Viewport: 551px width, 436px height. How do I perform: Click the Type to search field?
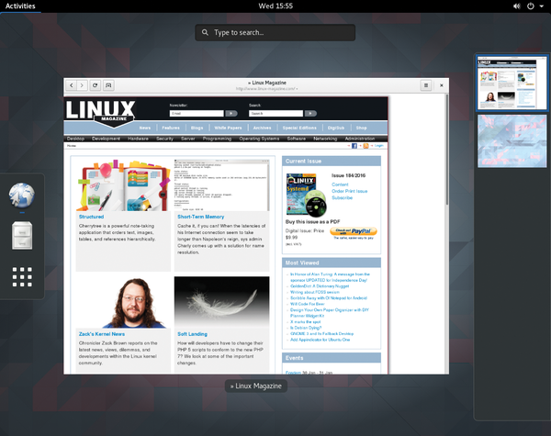coord(275,33)
